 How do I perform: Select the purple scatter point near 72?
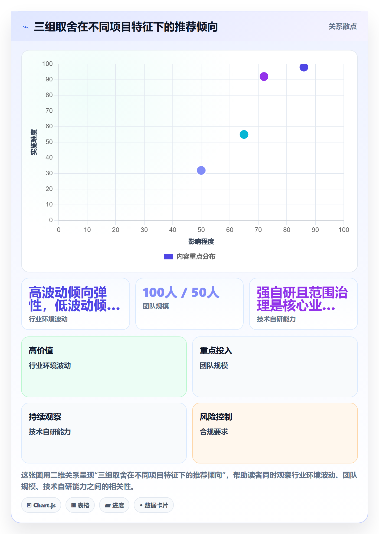tap(264, 77)
